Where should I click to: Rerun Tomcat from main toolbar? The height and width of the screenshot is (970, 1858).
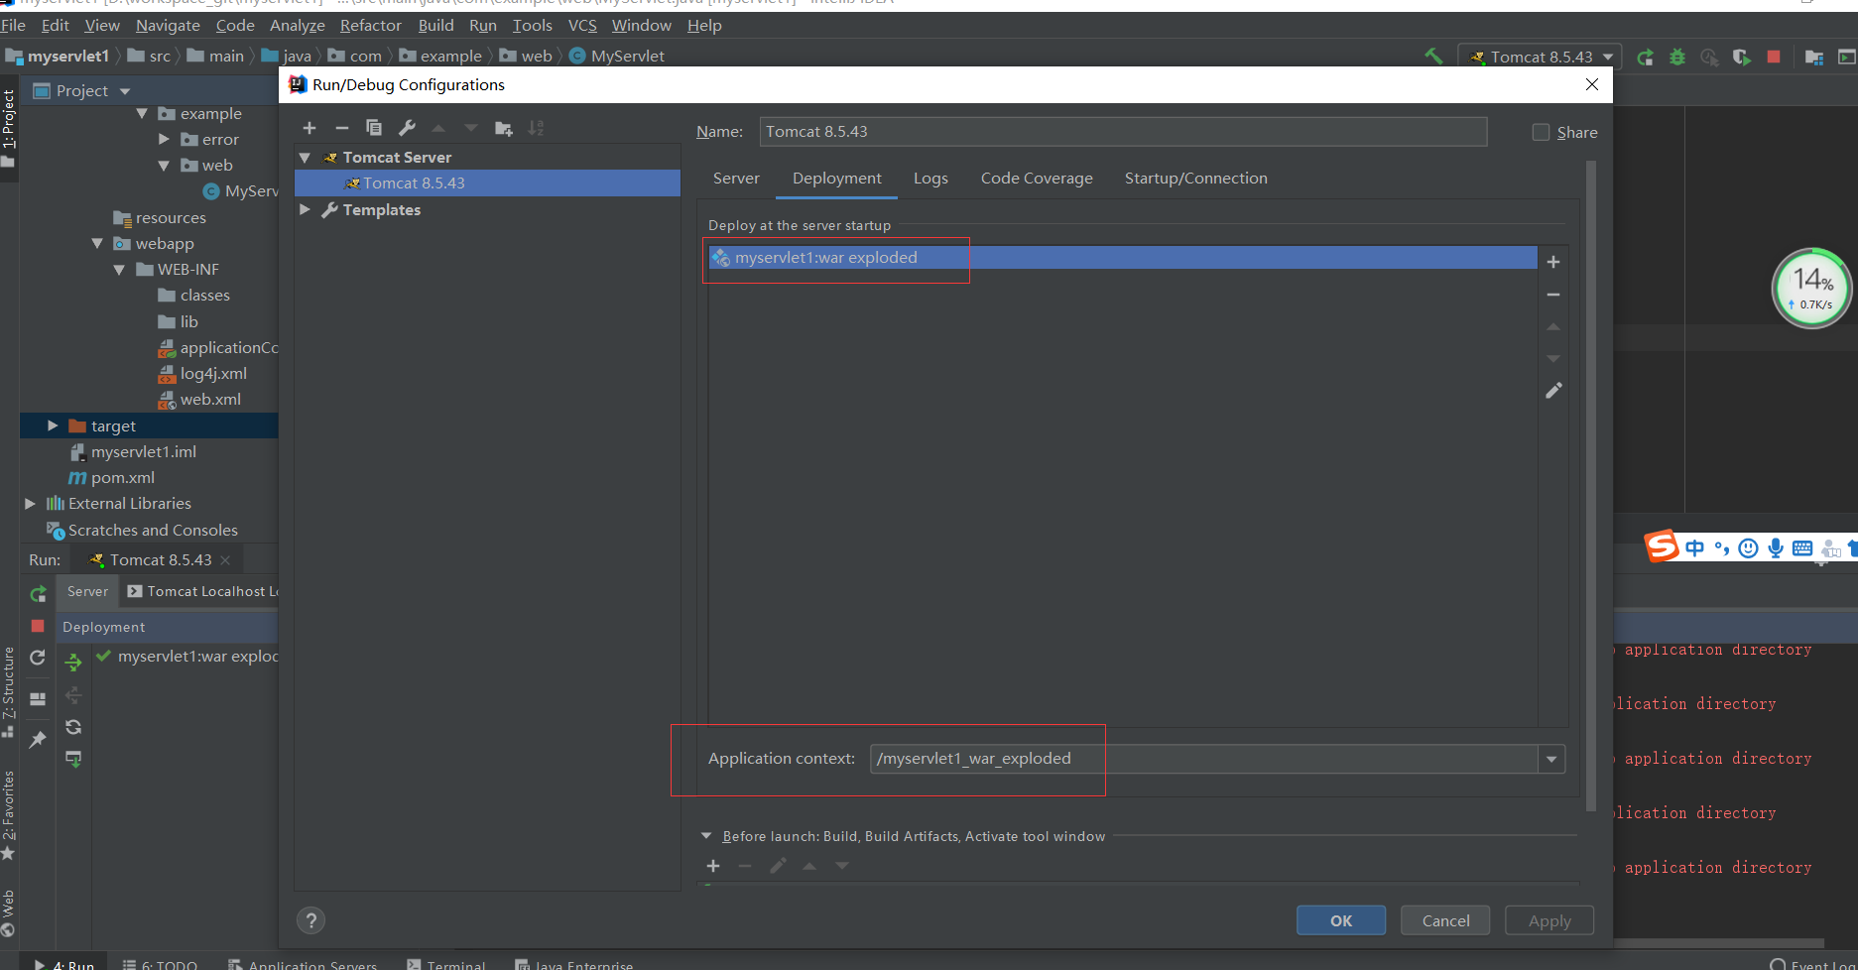point(1645,58)
